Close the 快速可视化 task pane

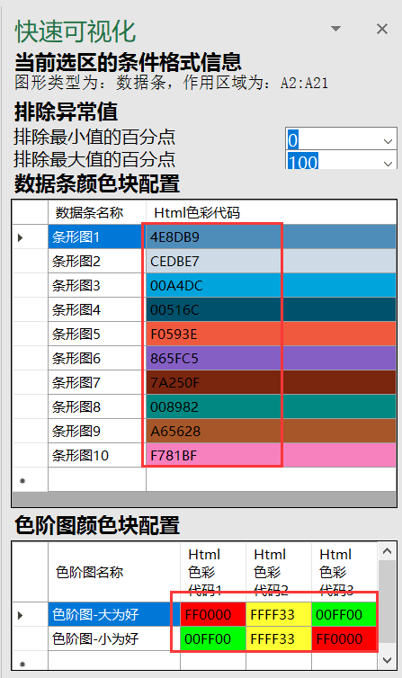[x=382, y=29]
